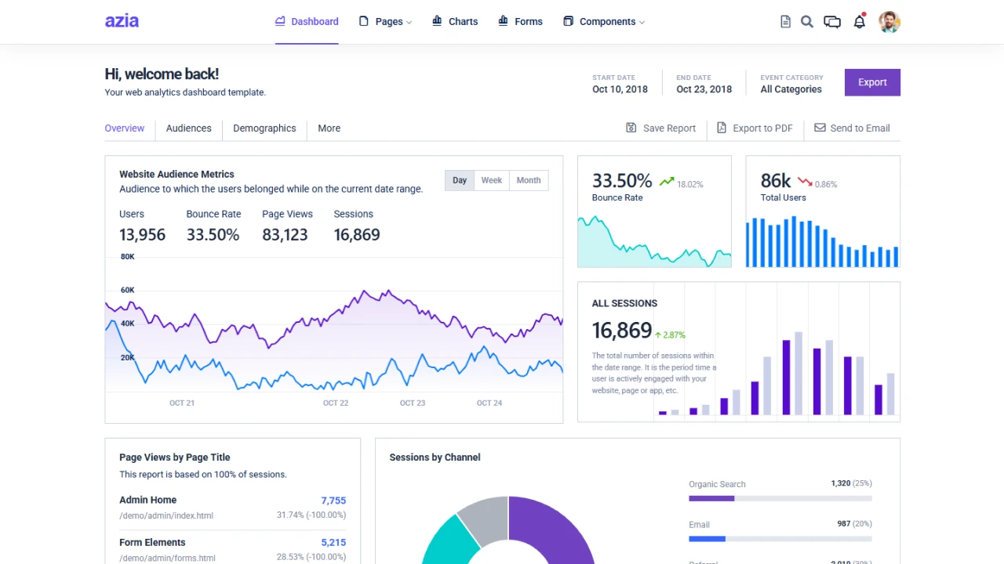1004x564 pixels.
Task: Click the OCT 22 axis label
Action: click(336, 403)
